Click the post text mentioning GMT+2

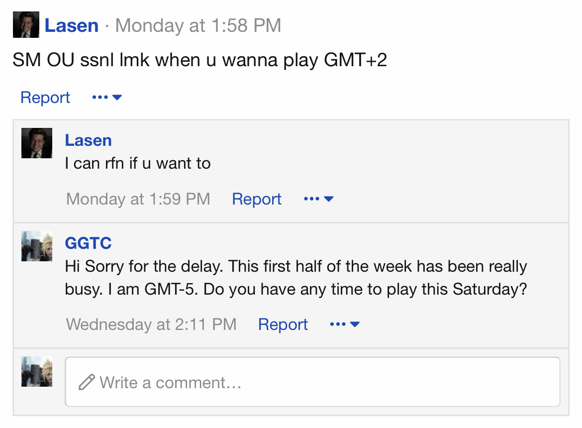tap(199, 61)
